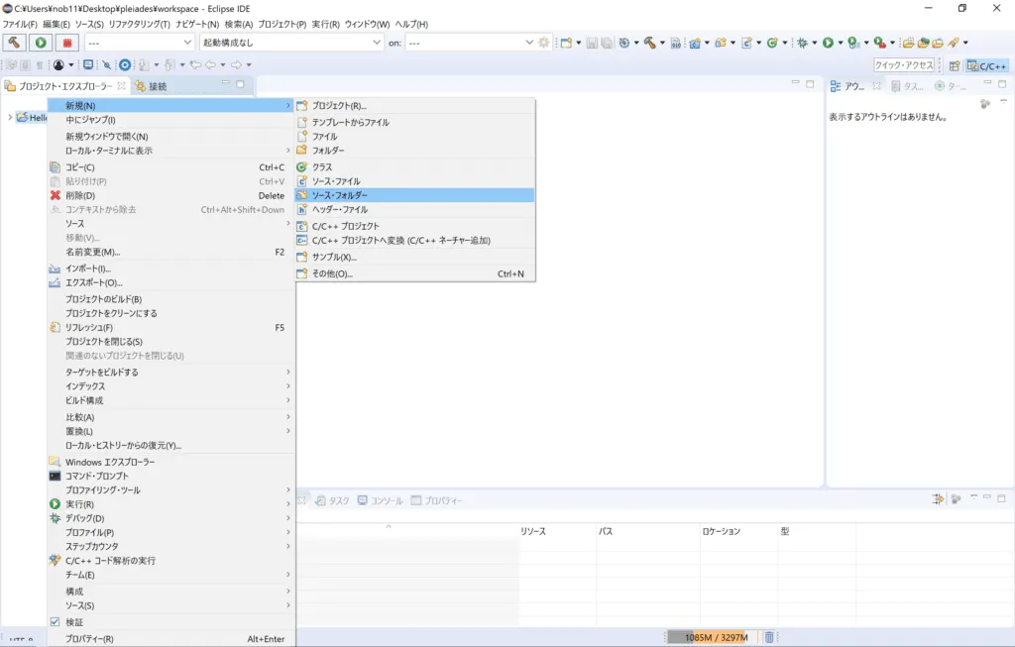Select the C/C++ perspective button
The width and height of the screenshot is (1015, 647).
(x=987, y=65)
